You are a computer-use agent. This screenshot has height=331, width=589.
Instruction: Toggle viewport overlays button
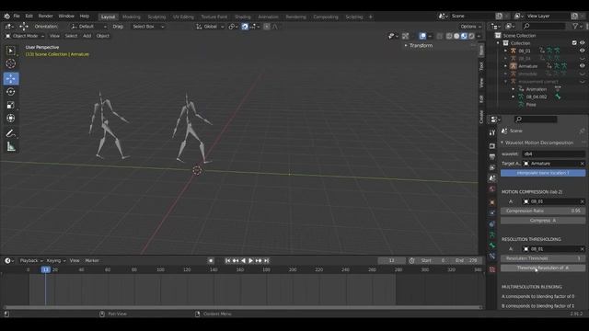point(422,36)
